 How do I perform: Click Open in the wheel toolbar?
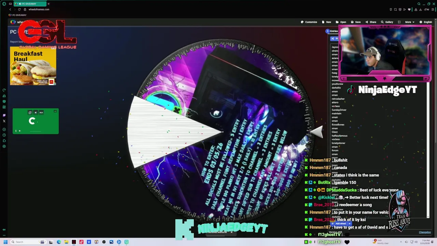click(341, 22)
